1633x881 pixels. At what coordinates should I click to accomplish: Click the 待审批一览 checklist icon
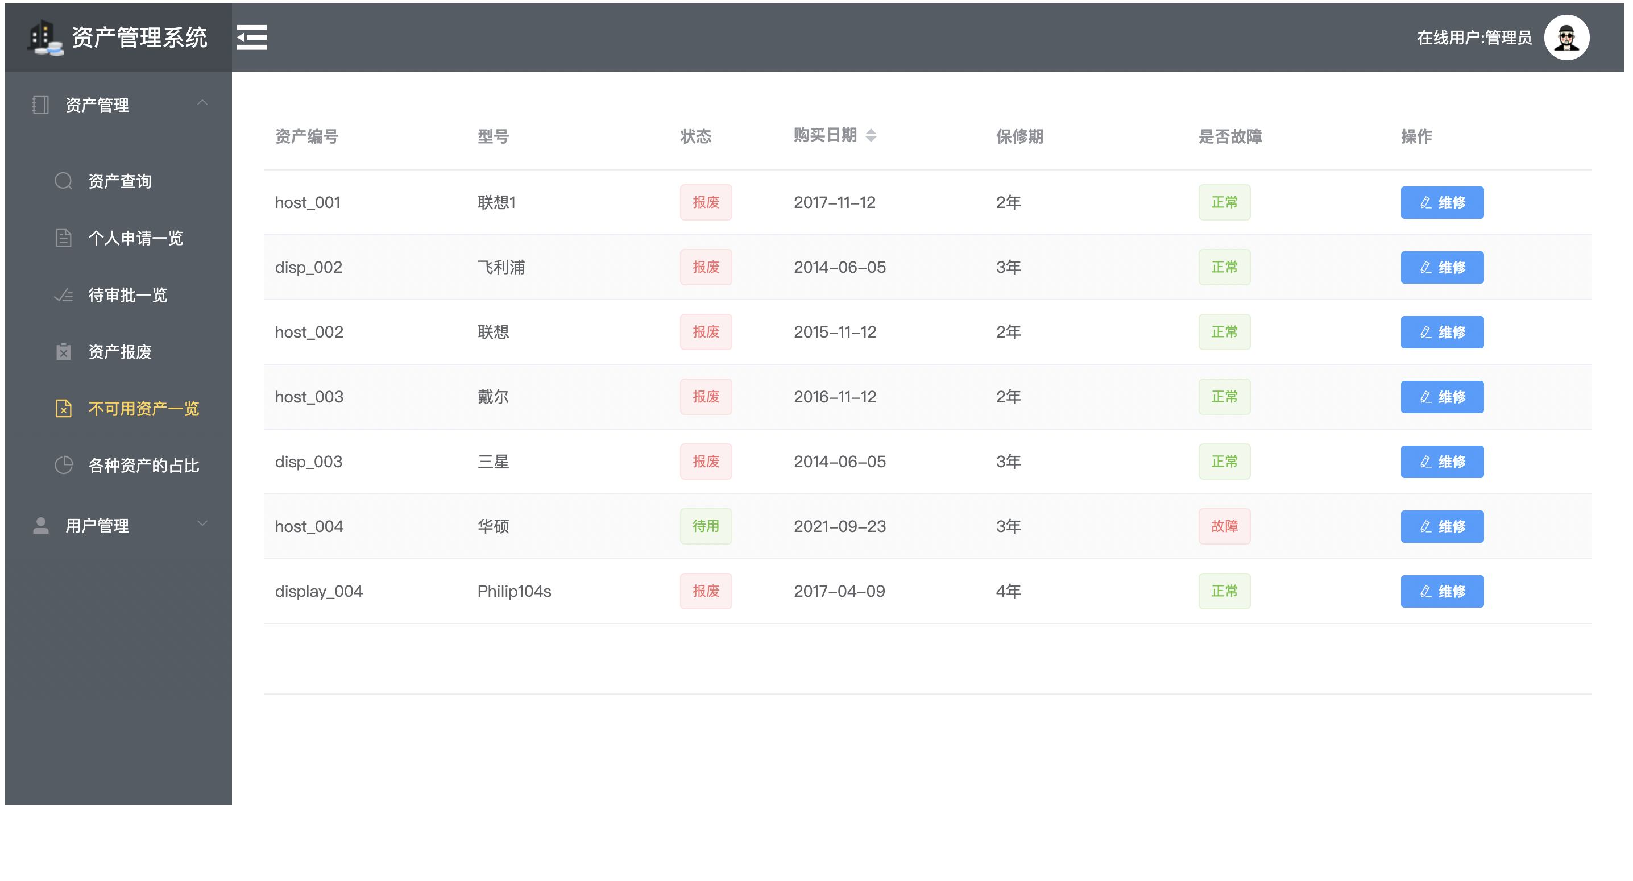click(63, 295)
